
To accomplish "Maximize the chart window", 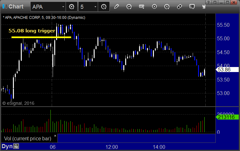I will [x=228, y=2].
